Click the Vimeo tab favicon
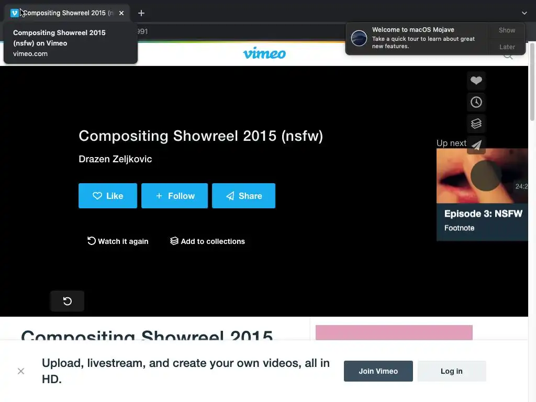This screenshot has width=536, height=402. [14, 13]
